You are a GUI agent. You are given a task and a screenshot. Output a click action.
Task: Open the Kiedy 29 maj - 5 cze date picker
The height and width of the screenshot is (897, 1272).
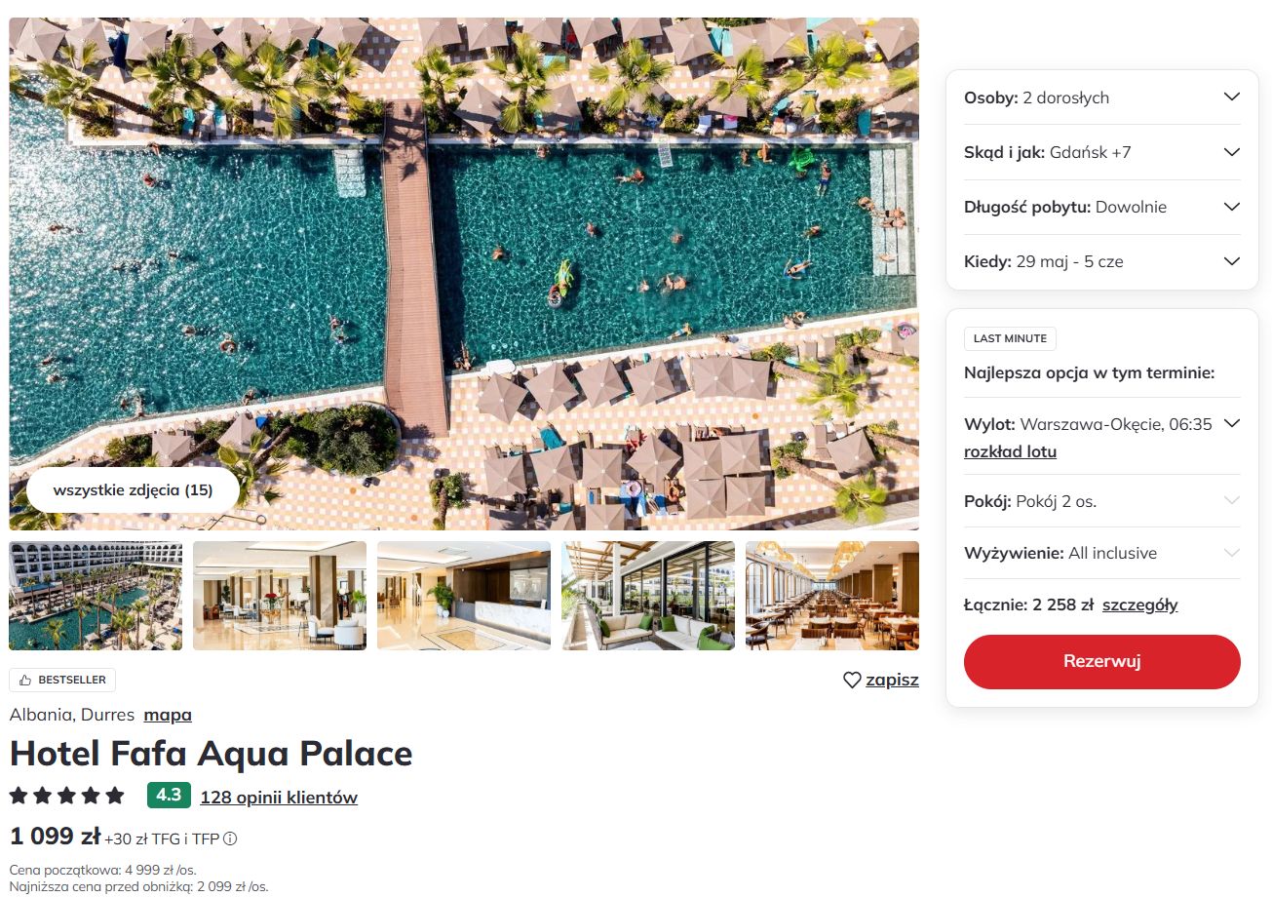[x=1102, y=261]
